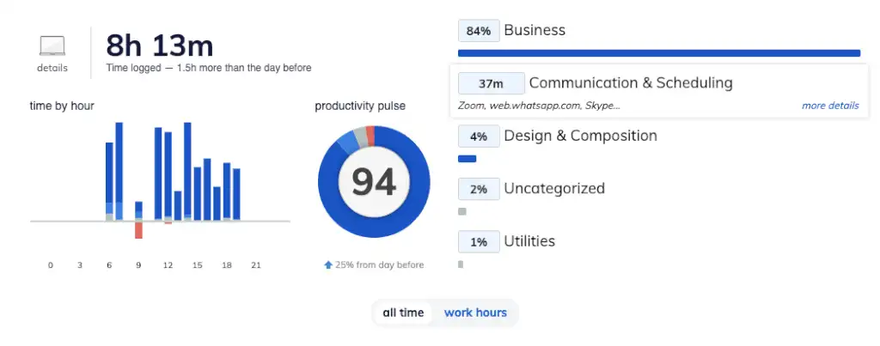
Task: Click the Business progress bar
Action: [658, 53]
